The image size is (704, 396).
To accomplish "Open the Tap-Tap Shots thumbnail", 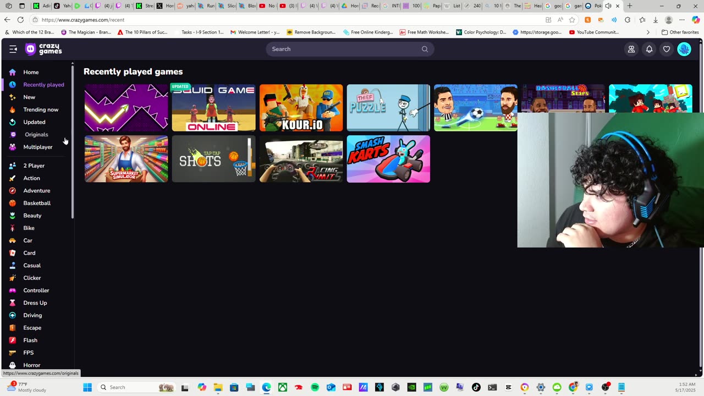I will tap(213, 159).
